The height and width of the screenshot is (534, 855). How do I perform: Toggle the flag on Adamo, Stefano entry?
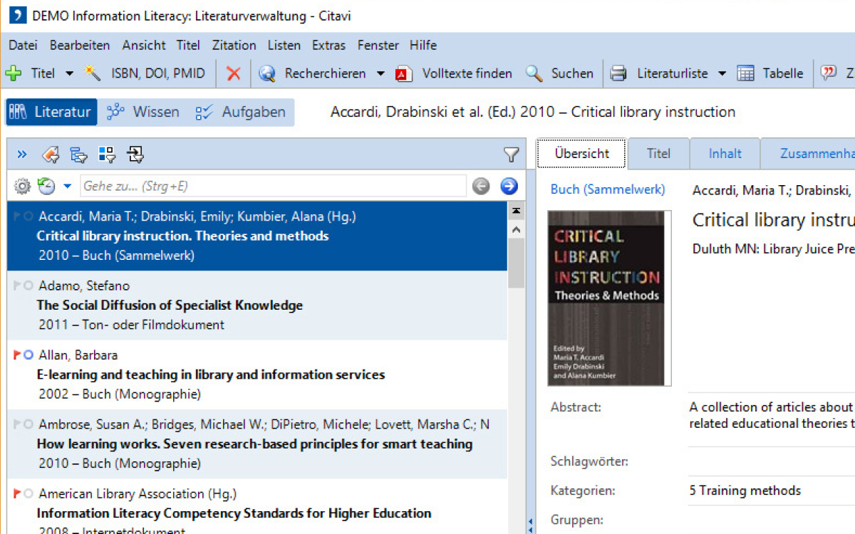17,286
